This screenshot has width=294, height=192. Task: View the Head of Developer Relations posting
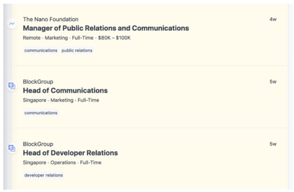(70, 153)
